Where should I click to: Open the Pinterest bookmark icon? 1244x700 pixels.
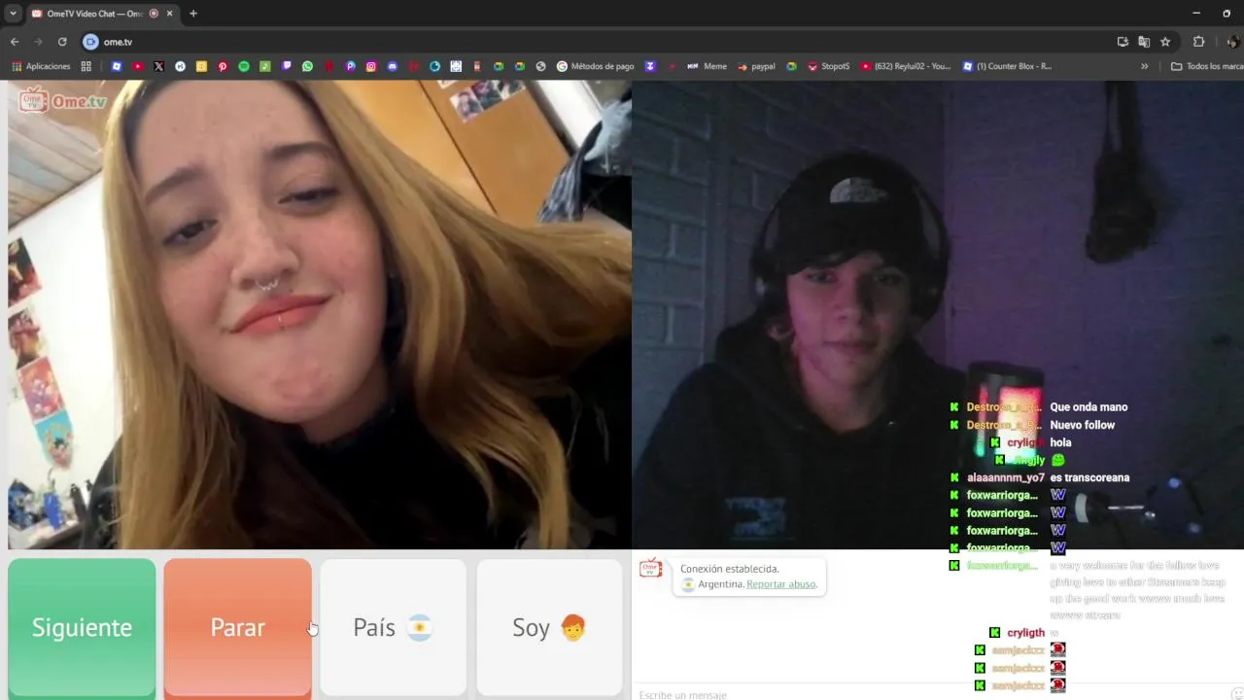223,66
